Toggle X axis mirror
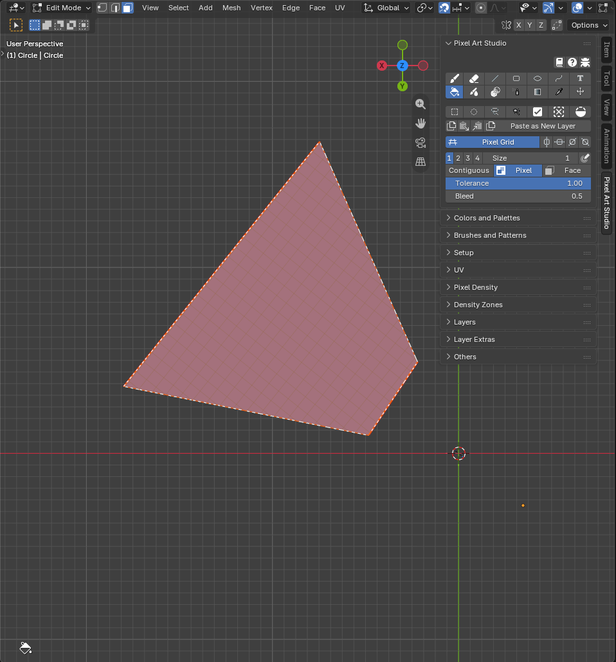Screen dimensions: 616x662 (519, 25)
